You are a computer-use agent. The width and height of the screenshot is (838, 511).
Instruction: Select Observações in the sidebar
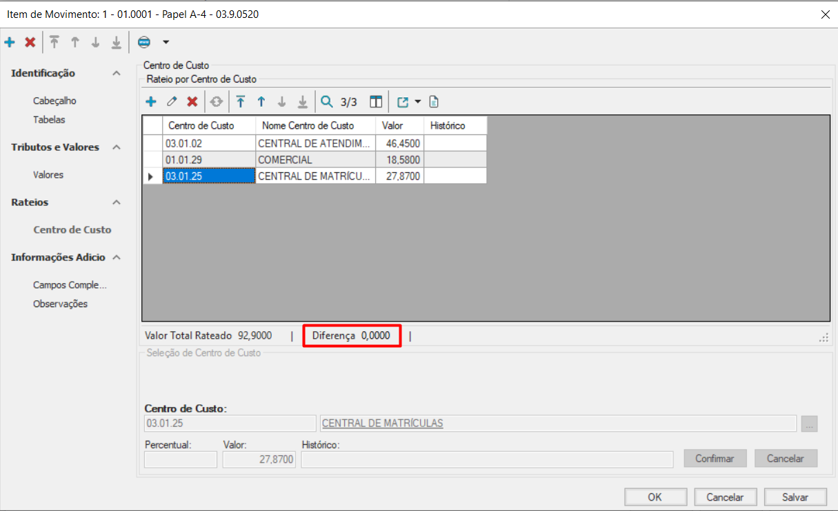tap(60, 304)
